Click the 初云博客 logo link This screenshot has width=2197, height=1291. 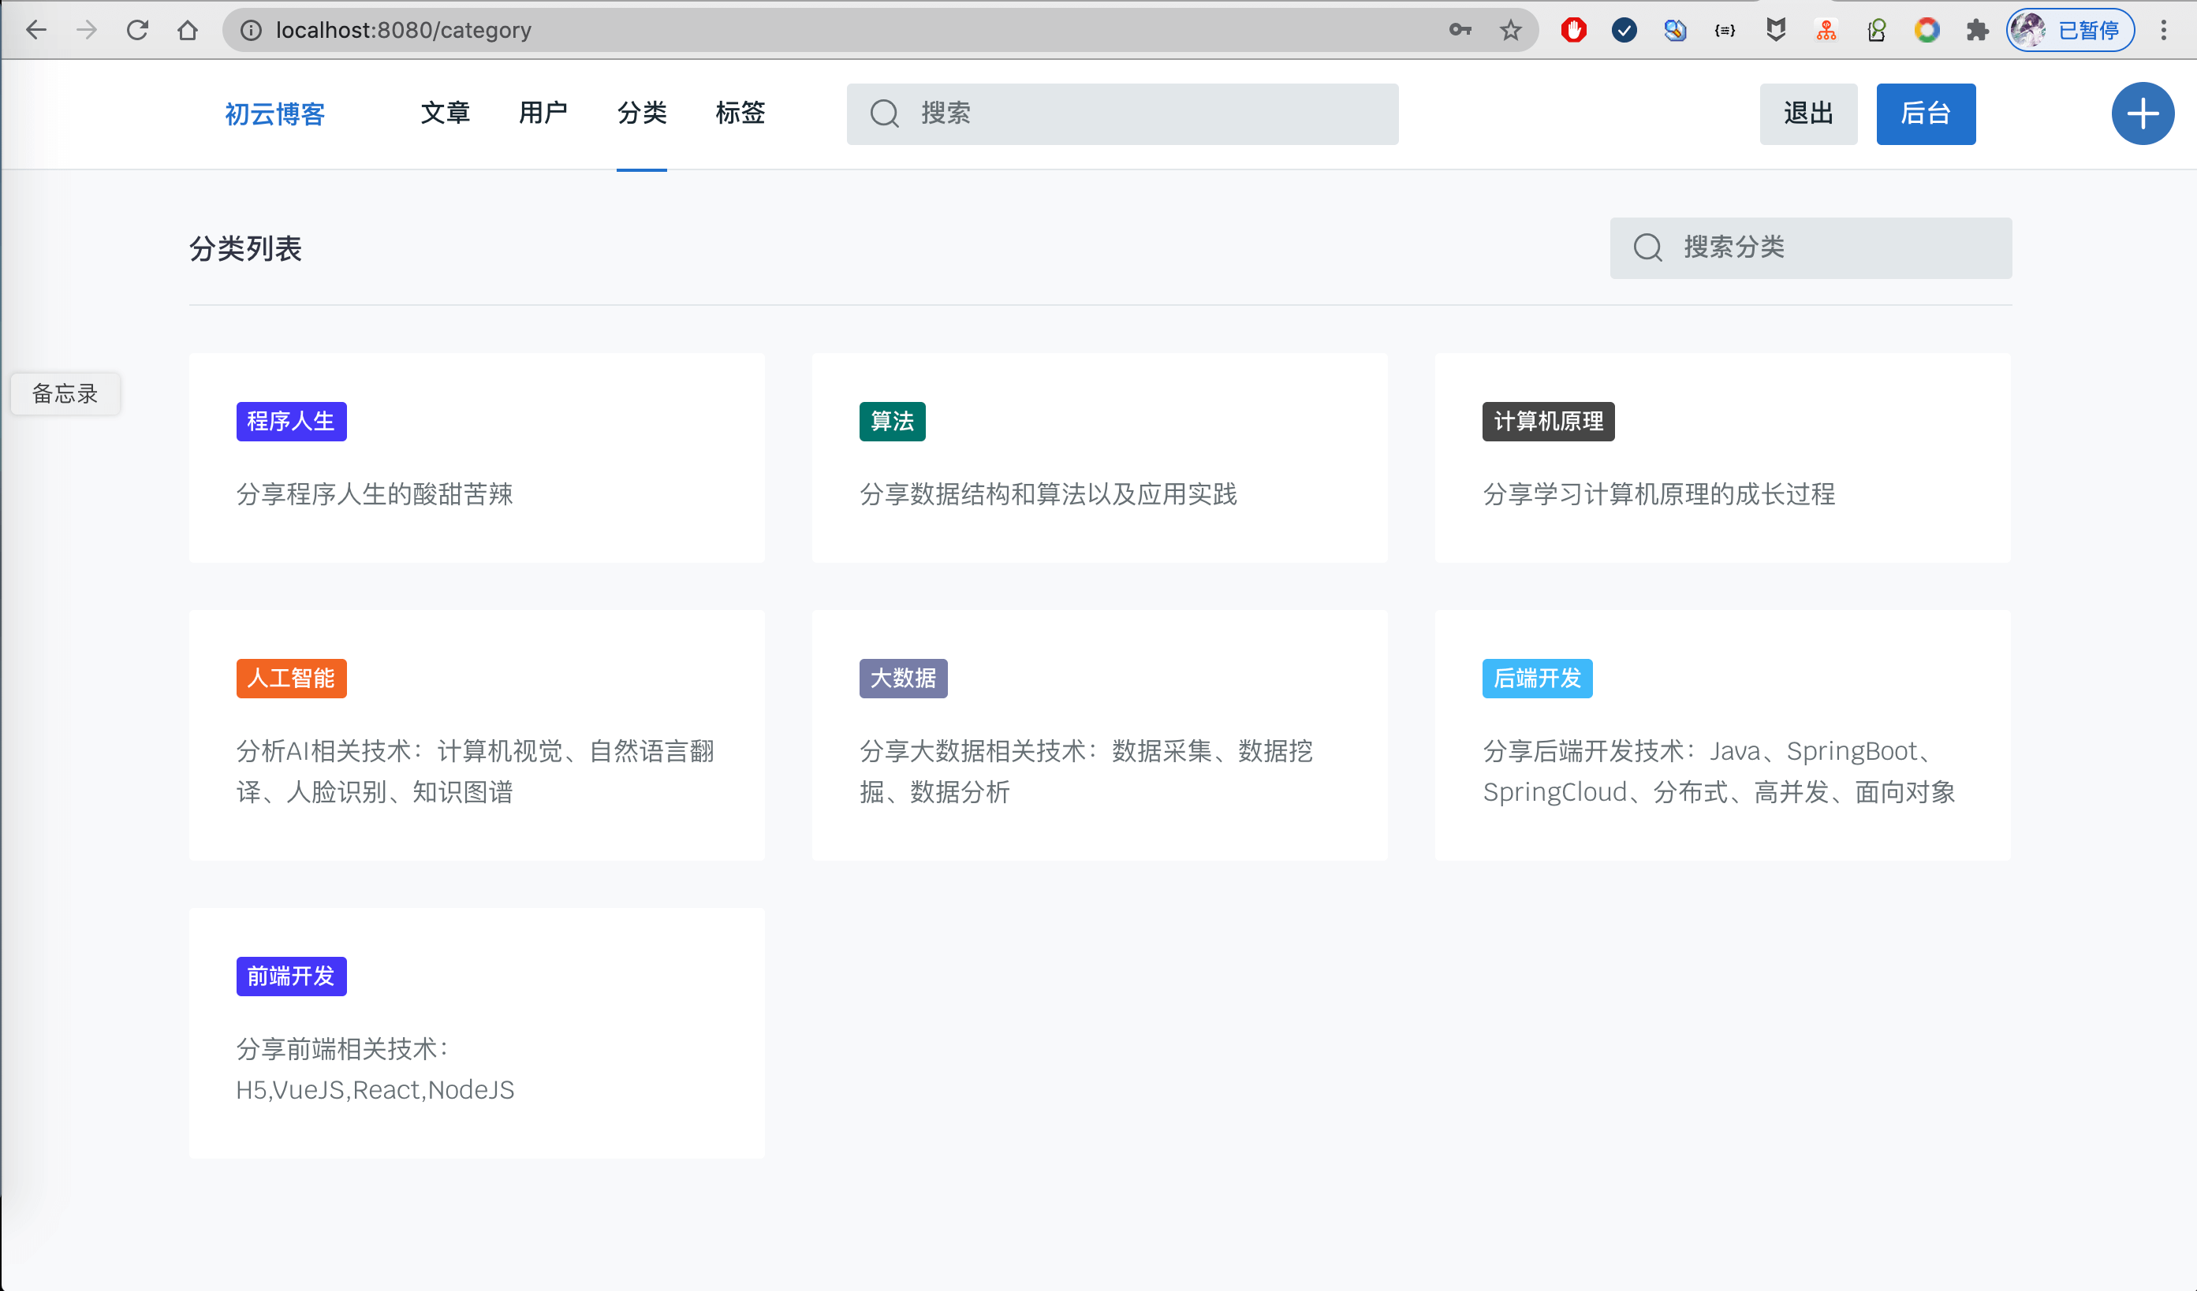274,114
